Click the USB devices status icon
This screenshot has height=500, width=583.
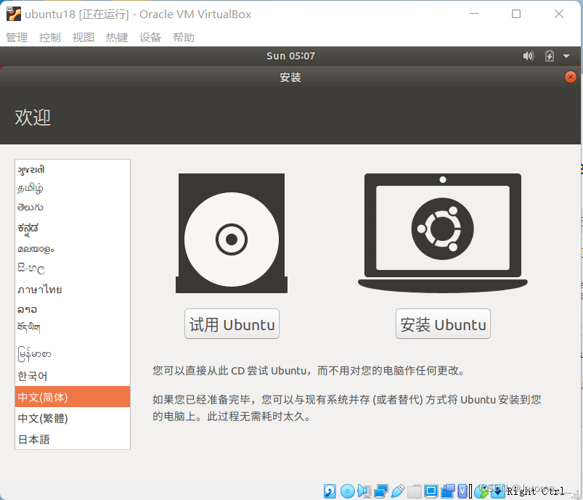click(x=397, y=491)
